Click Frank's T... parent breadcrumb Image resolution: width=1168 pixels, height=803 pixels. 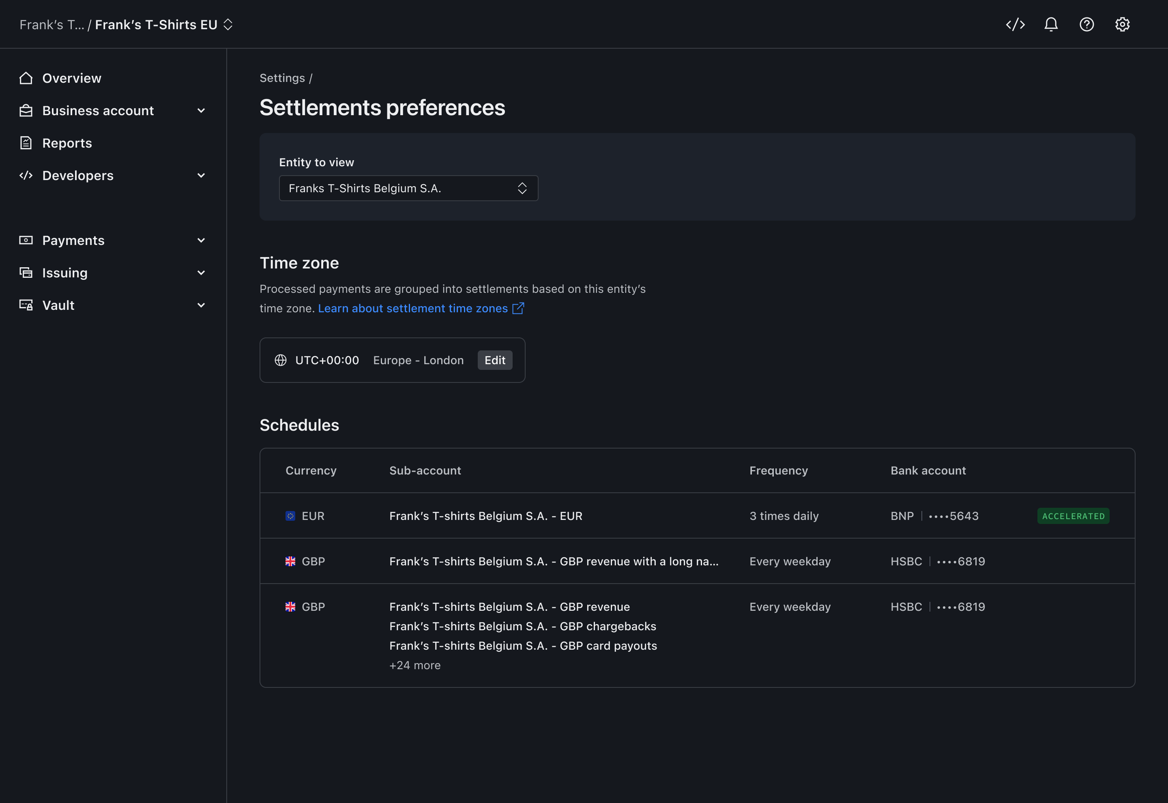point(52,24)
